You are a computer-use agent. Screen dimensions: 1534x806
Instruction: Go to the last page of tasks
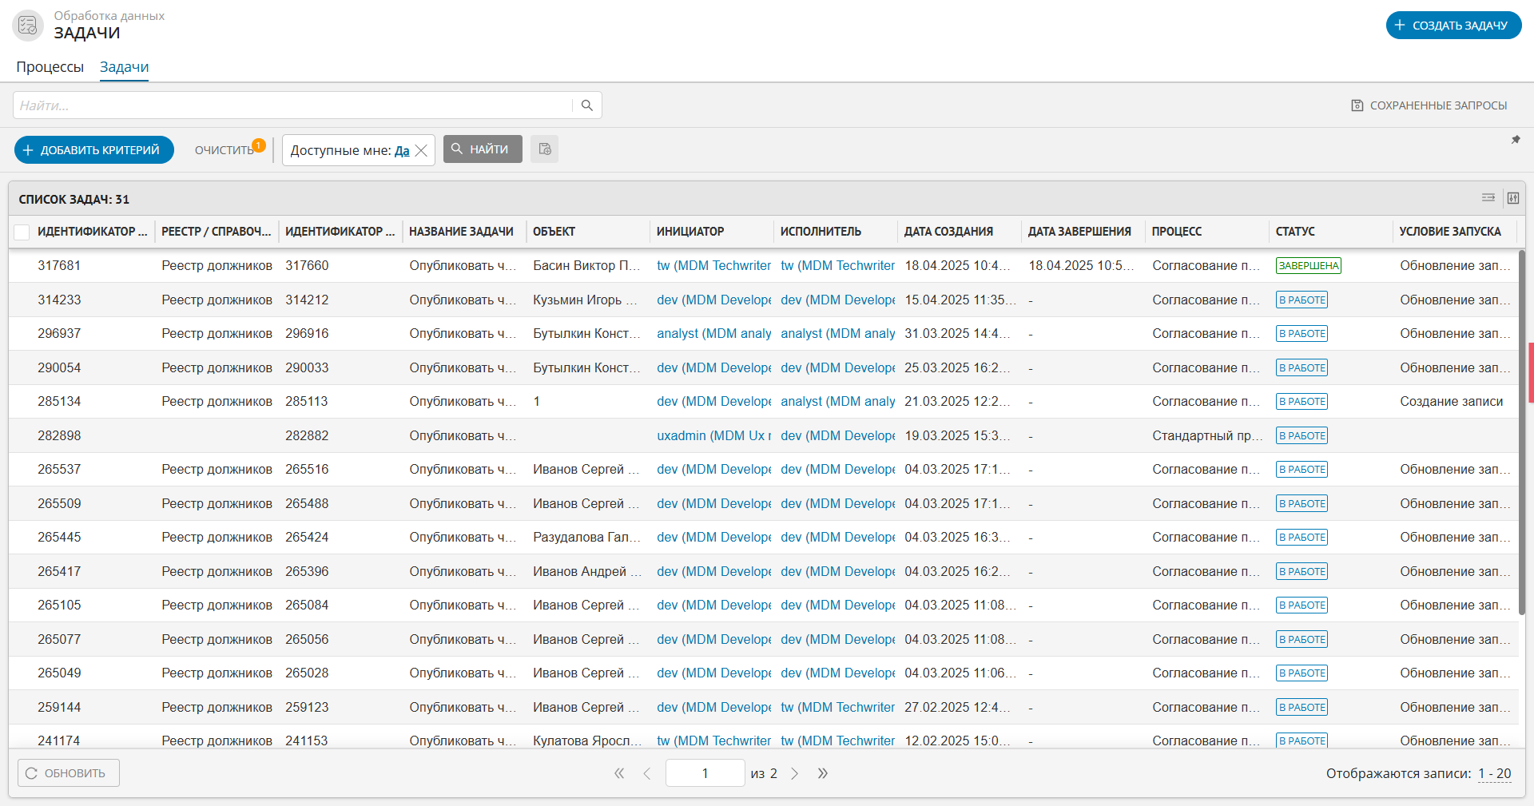pyautogui.click(x=823, y=773)
